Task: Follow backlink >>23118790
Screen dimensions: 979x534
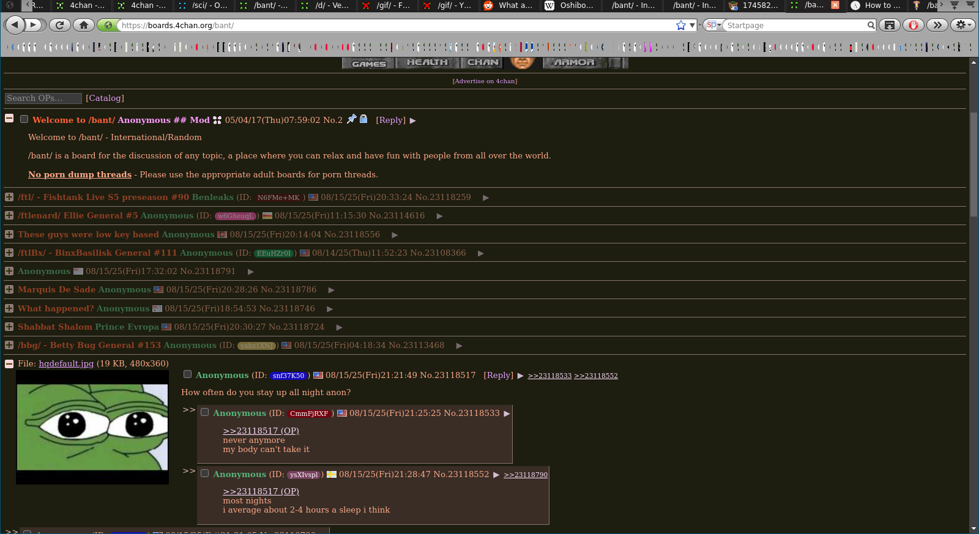Action: coord(526,475)
